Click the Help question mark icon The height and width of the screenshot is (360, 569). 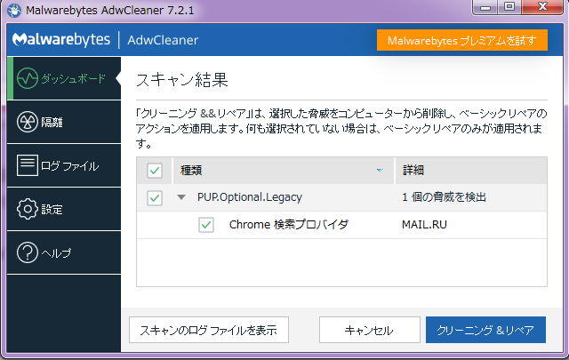[x=28, y=252]
